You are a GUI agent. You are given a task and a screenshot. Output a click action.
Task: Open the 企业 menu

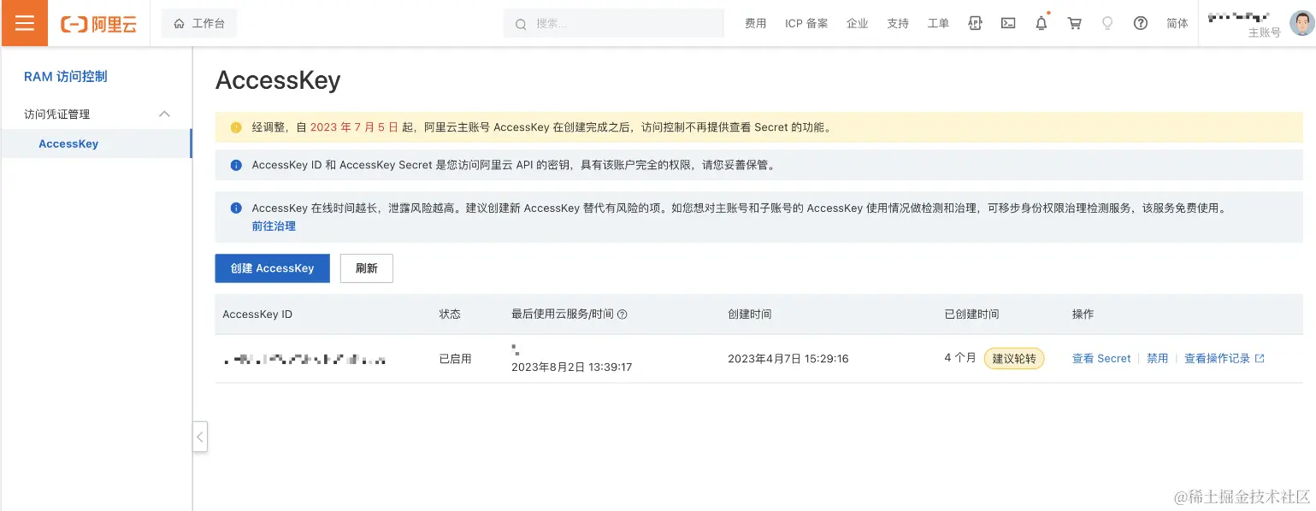click(x=857, y=24)
